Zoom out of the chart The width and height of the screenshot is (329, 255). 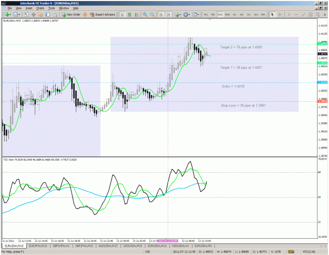(152, 15)
